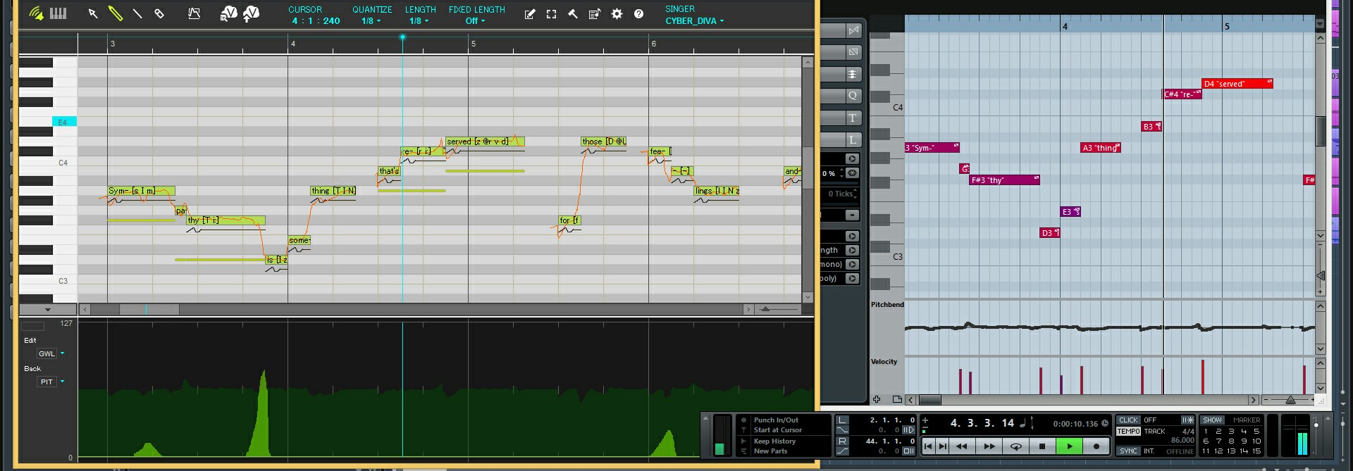
Task: Select the eraser tool
Action: [159, 13]
